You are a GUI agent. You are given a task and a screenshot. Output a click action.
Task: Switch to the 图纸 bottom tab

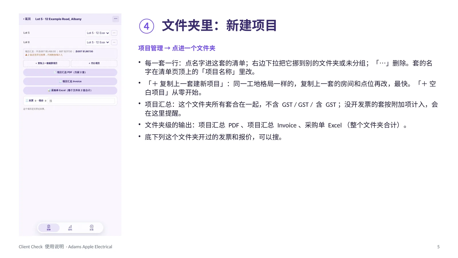point(70,228)
